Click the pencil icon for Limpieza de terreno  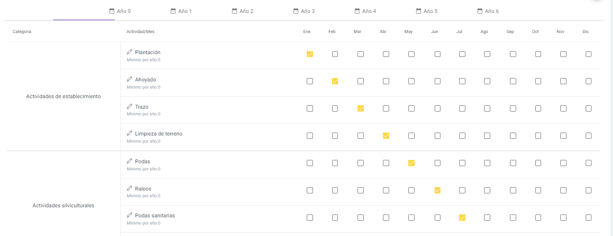pos(129,134)
